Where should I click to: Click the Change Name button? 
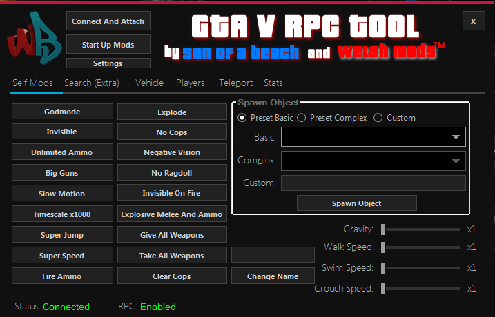point(273,276)
